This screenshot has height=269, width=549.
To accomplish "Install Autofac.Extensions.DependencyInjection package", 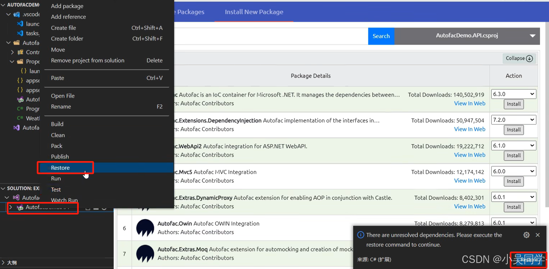I will (514, 130).
